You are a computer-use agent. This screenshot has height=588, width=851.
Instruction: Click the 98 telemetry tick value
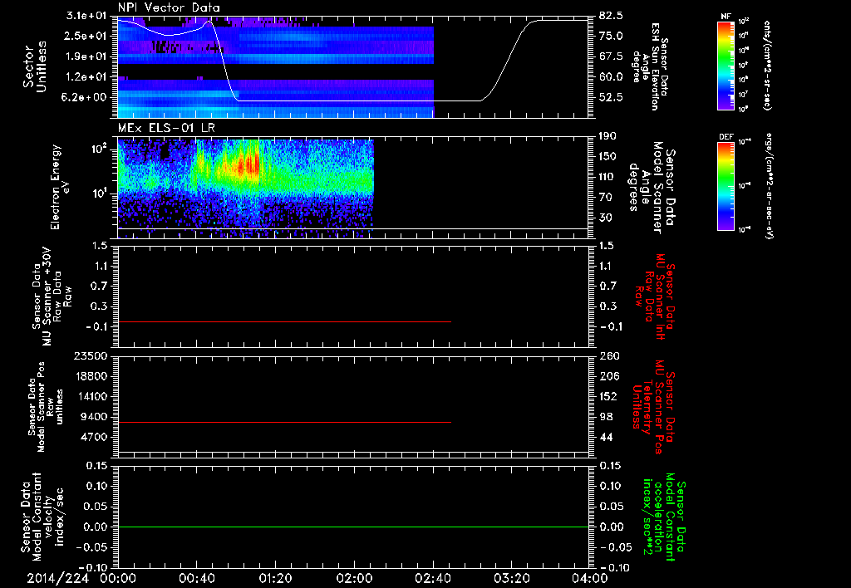[607, 417]
